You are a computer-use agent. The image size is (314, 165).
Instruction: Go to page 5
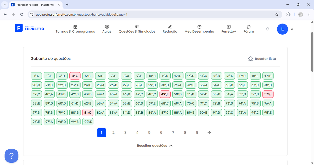point(149,133)
